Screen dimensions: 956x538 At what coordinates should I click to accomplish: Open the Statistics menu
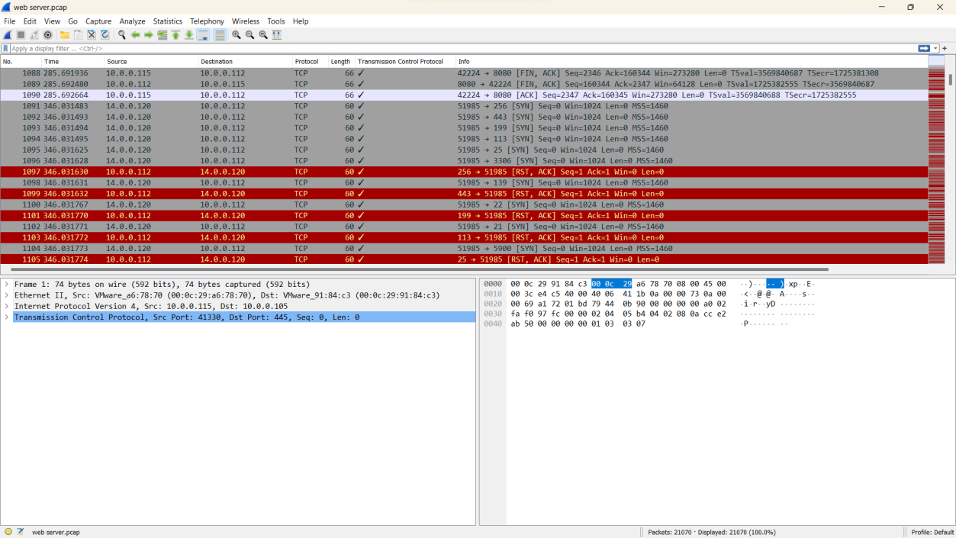coord(167,21)
